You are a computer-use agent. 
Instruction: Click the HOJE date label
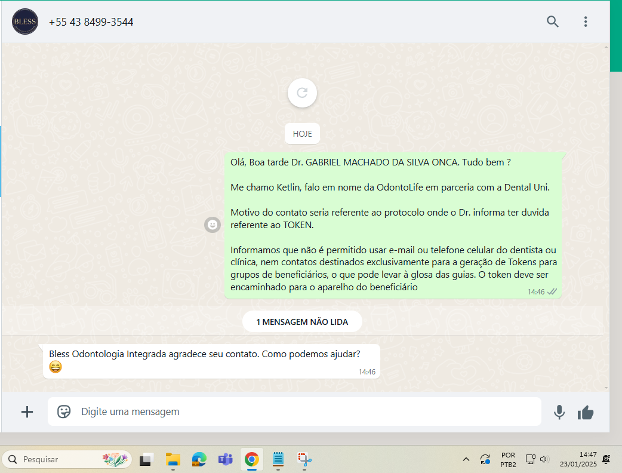302,134
